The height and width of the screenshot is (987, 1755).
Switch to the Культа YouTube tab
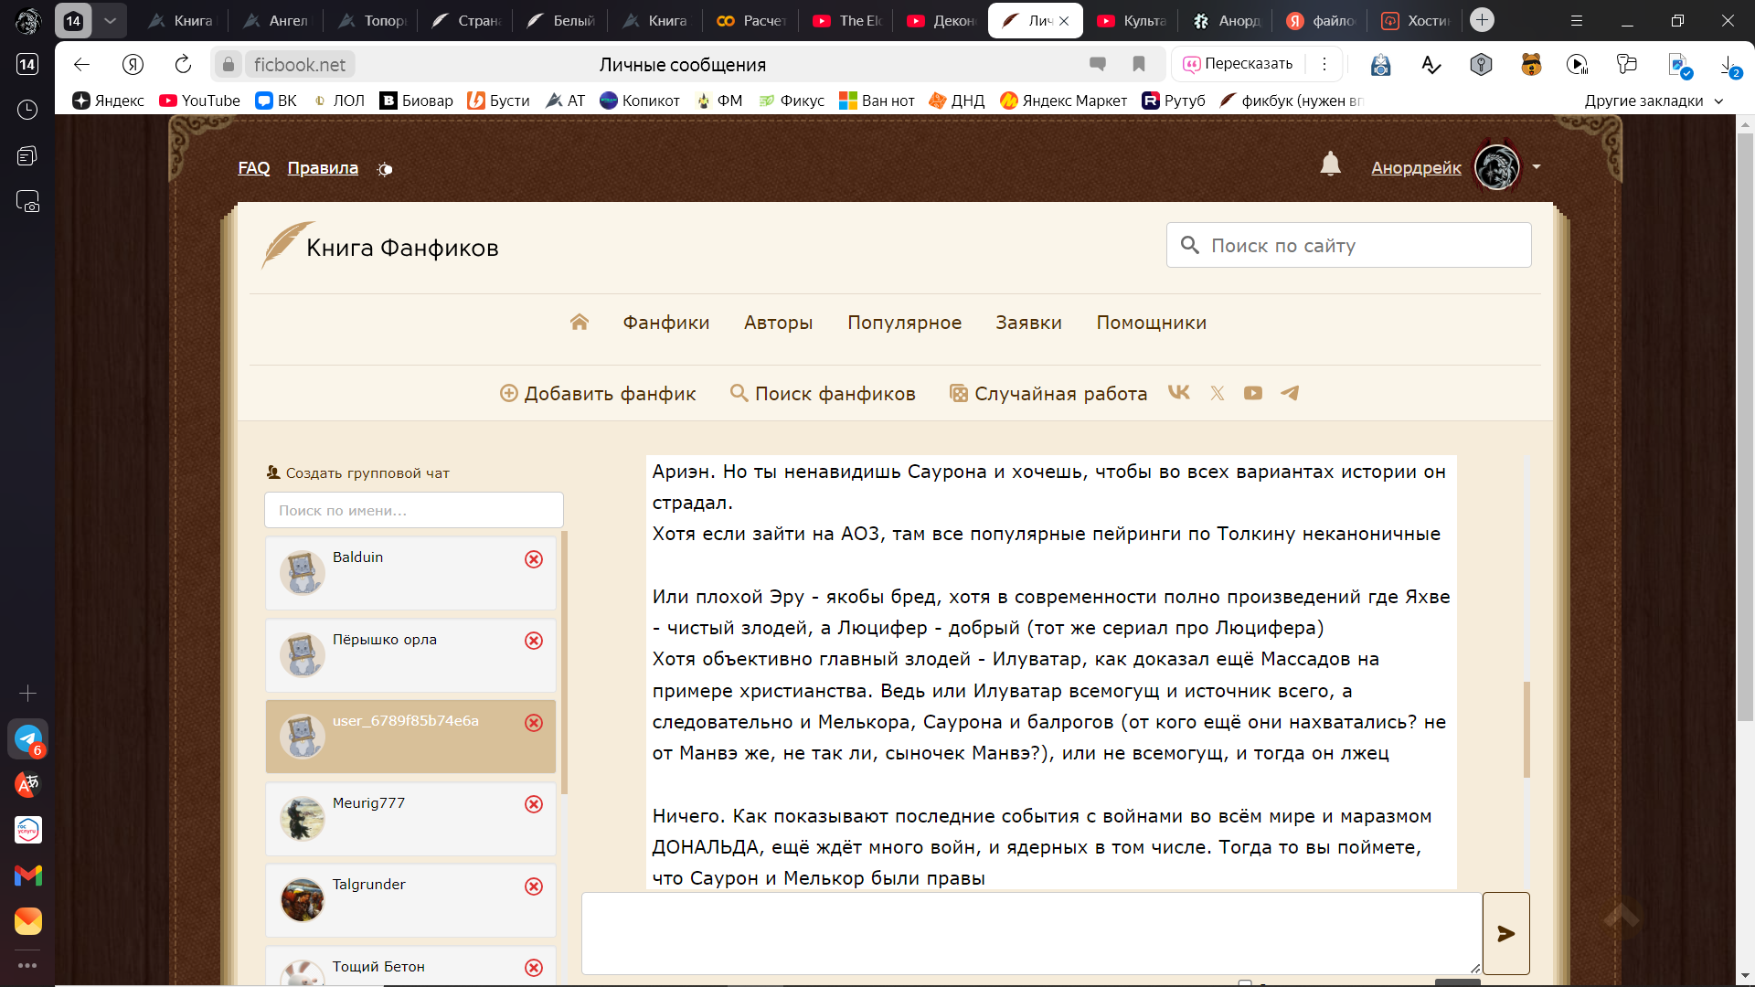click(1132, 20)
